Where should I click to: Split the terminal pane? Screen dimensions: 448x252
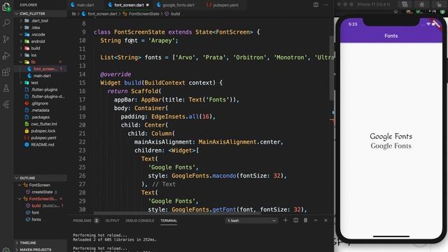[295, 220]
